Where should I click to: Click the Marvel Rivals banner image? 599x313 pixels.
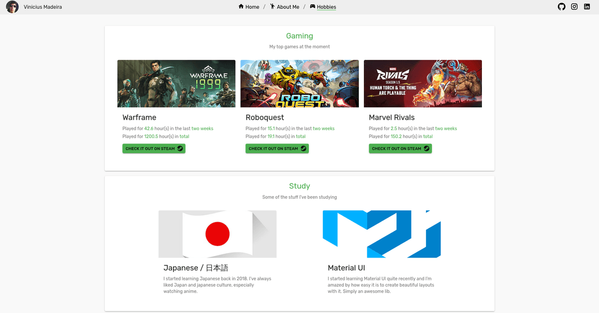[423, 84]
